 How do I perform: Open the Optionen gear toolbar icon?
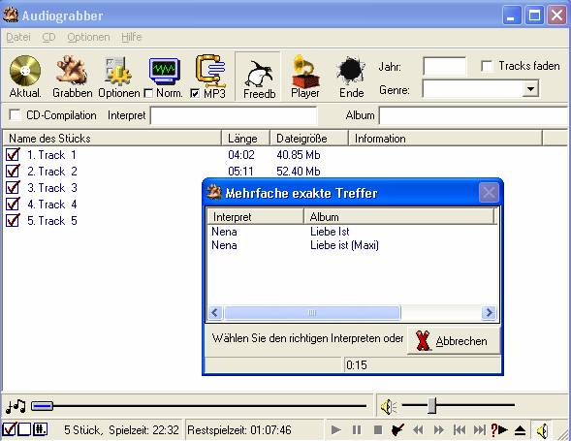pos(118,71)
